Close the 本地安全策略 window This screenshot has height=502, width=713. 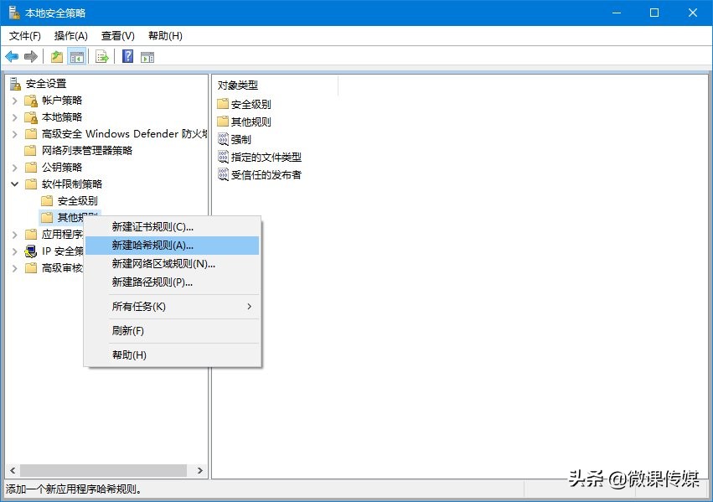point(693,13)
